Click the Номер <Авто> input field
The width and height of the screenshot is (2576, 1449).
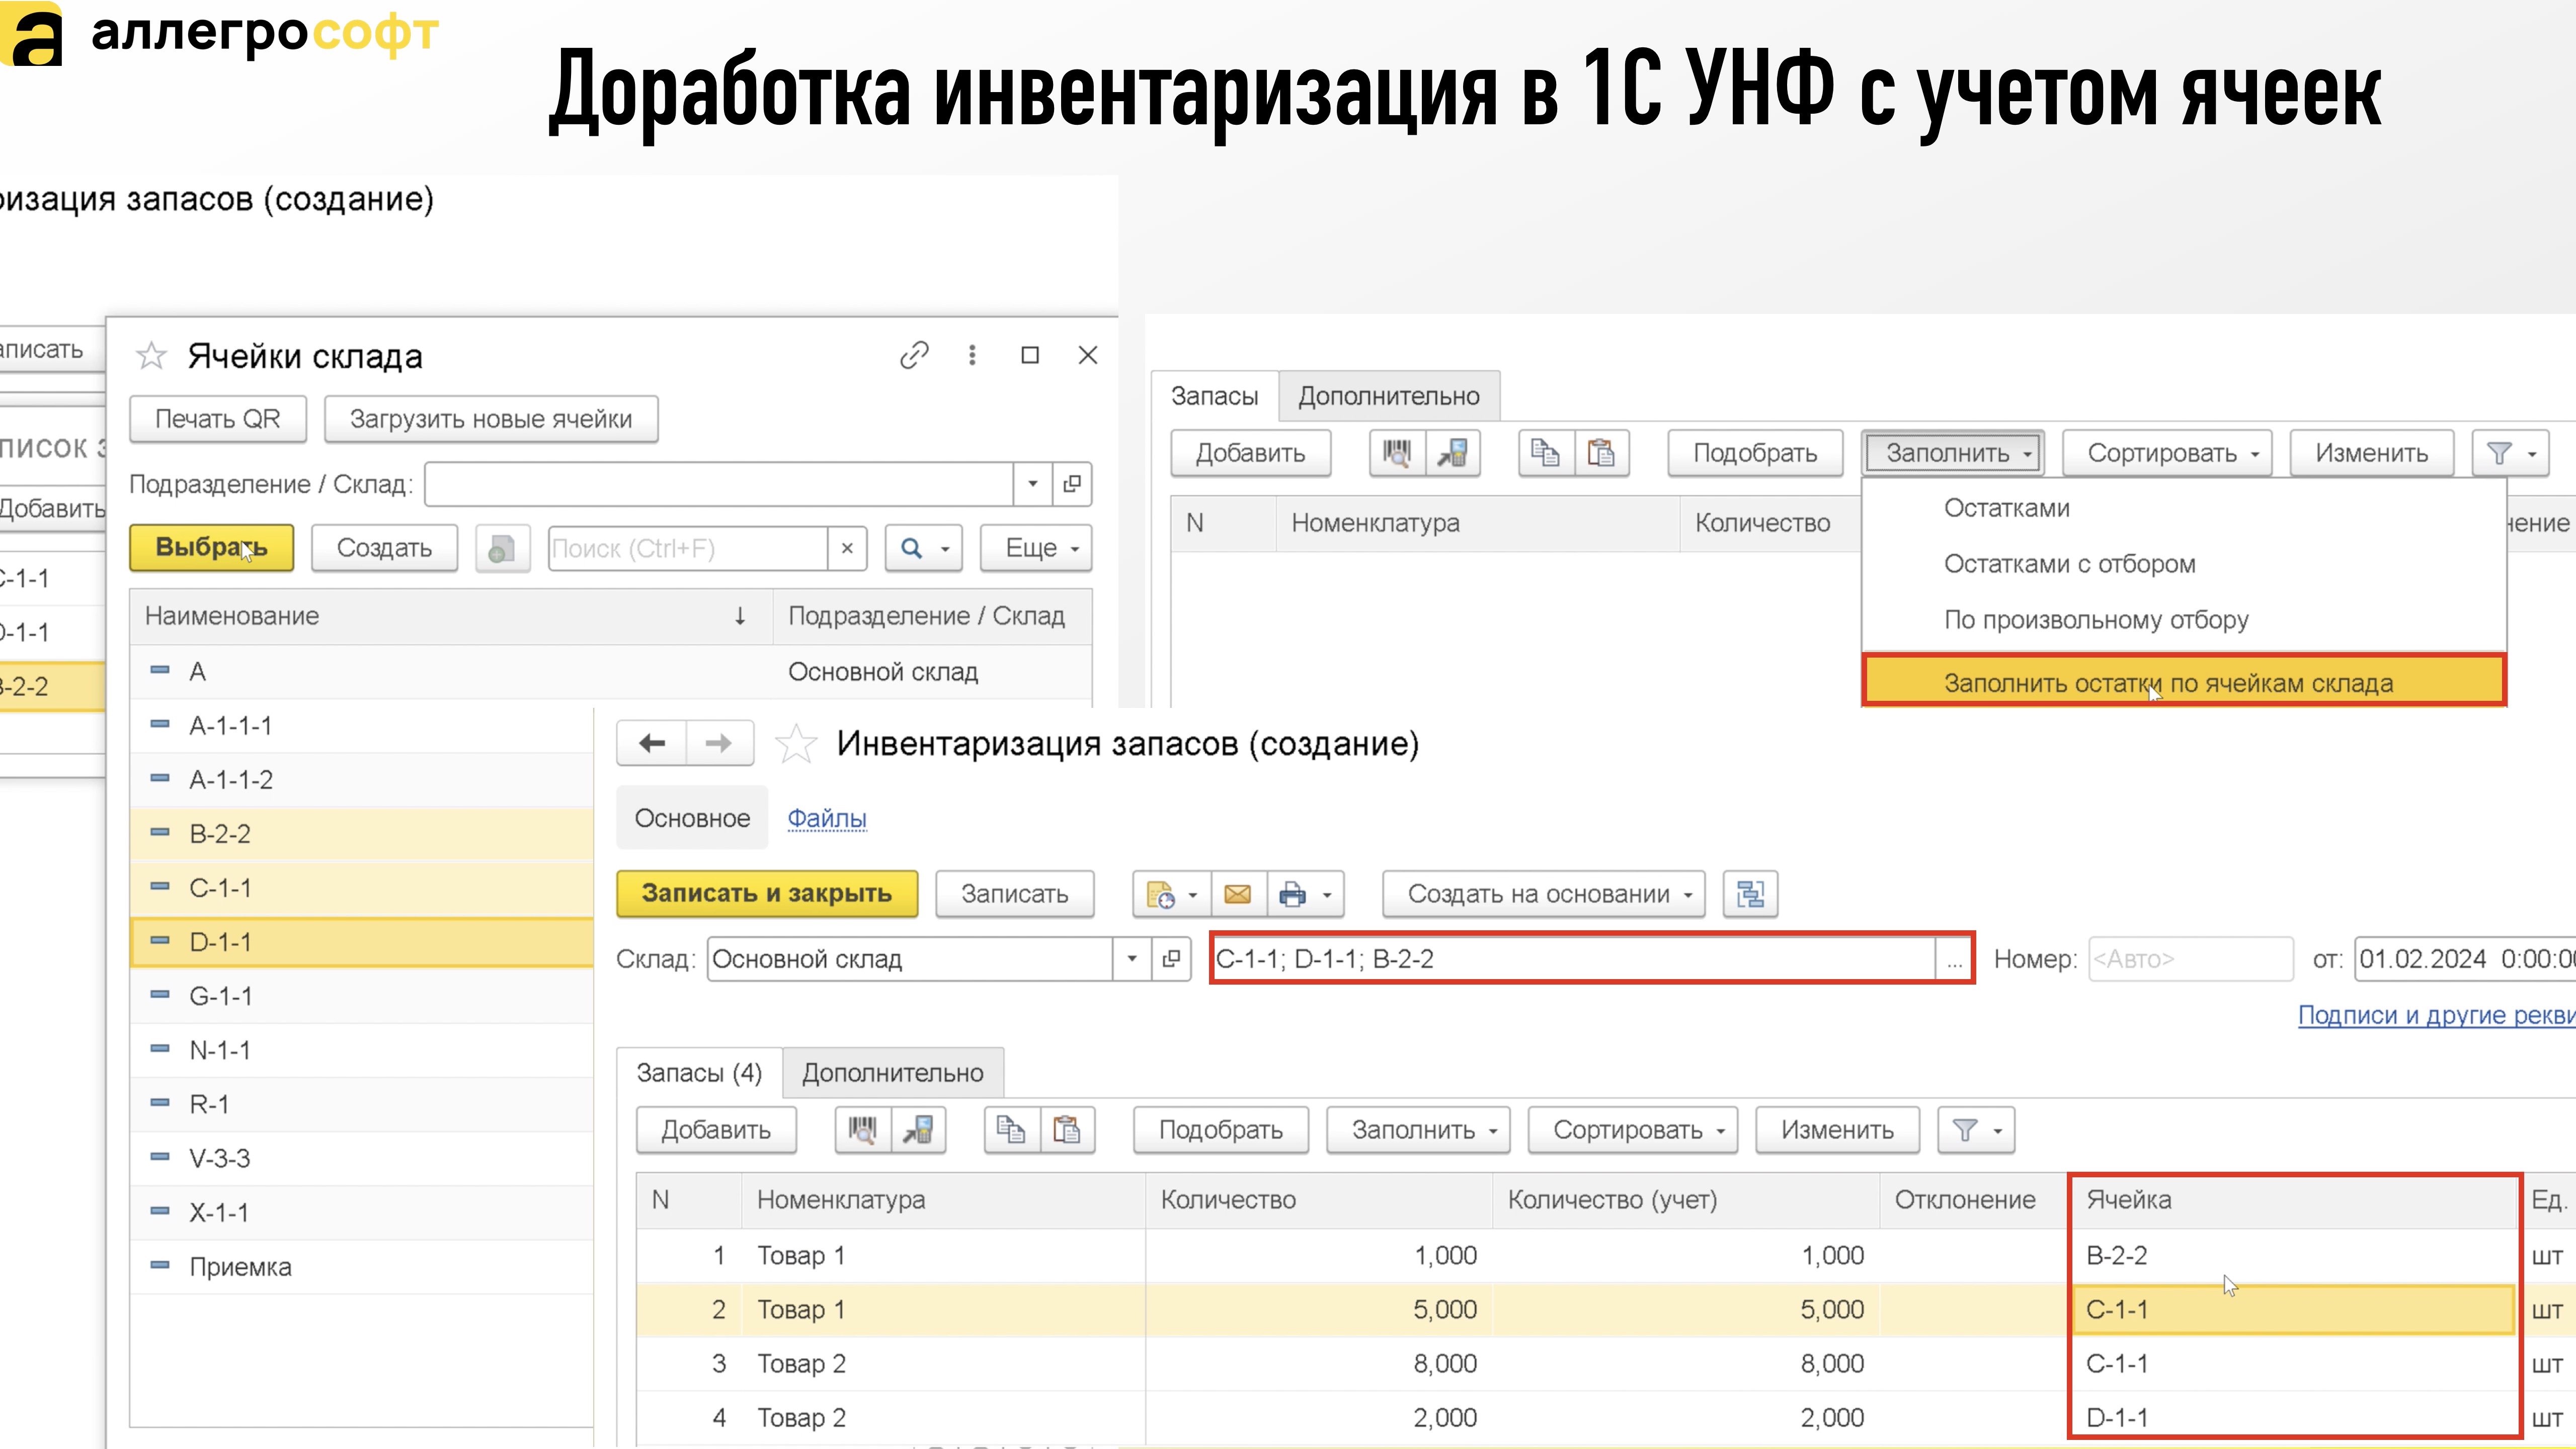2190,959
